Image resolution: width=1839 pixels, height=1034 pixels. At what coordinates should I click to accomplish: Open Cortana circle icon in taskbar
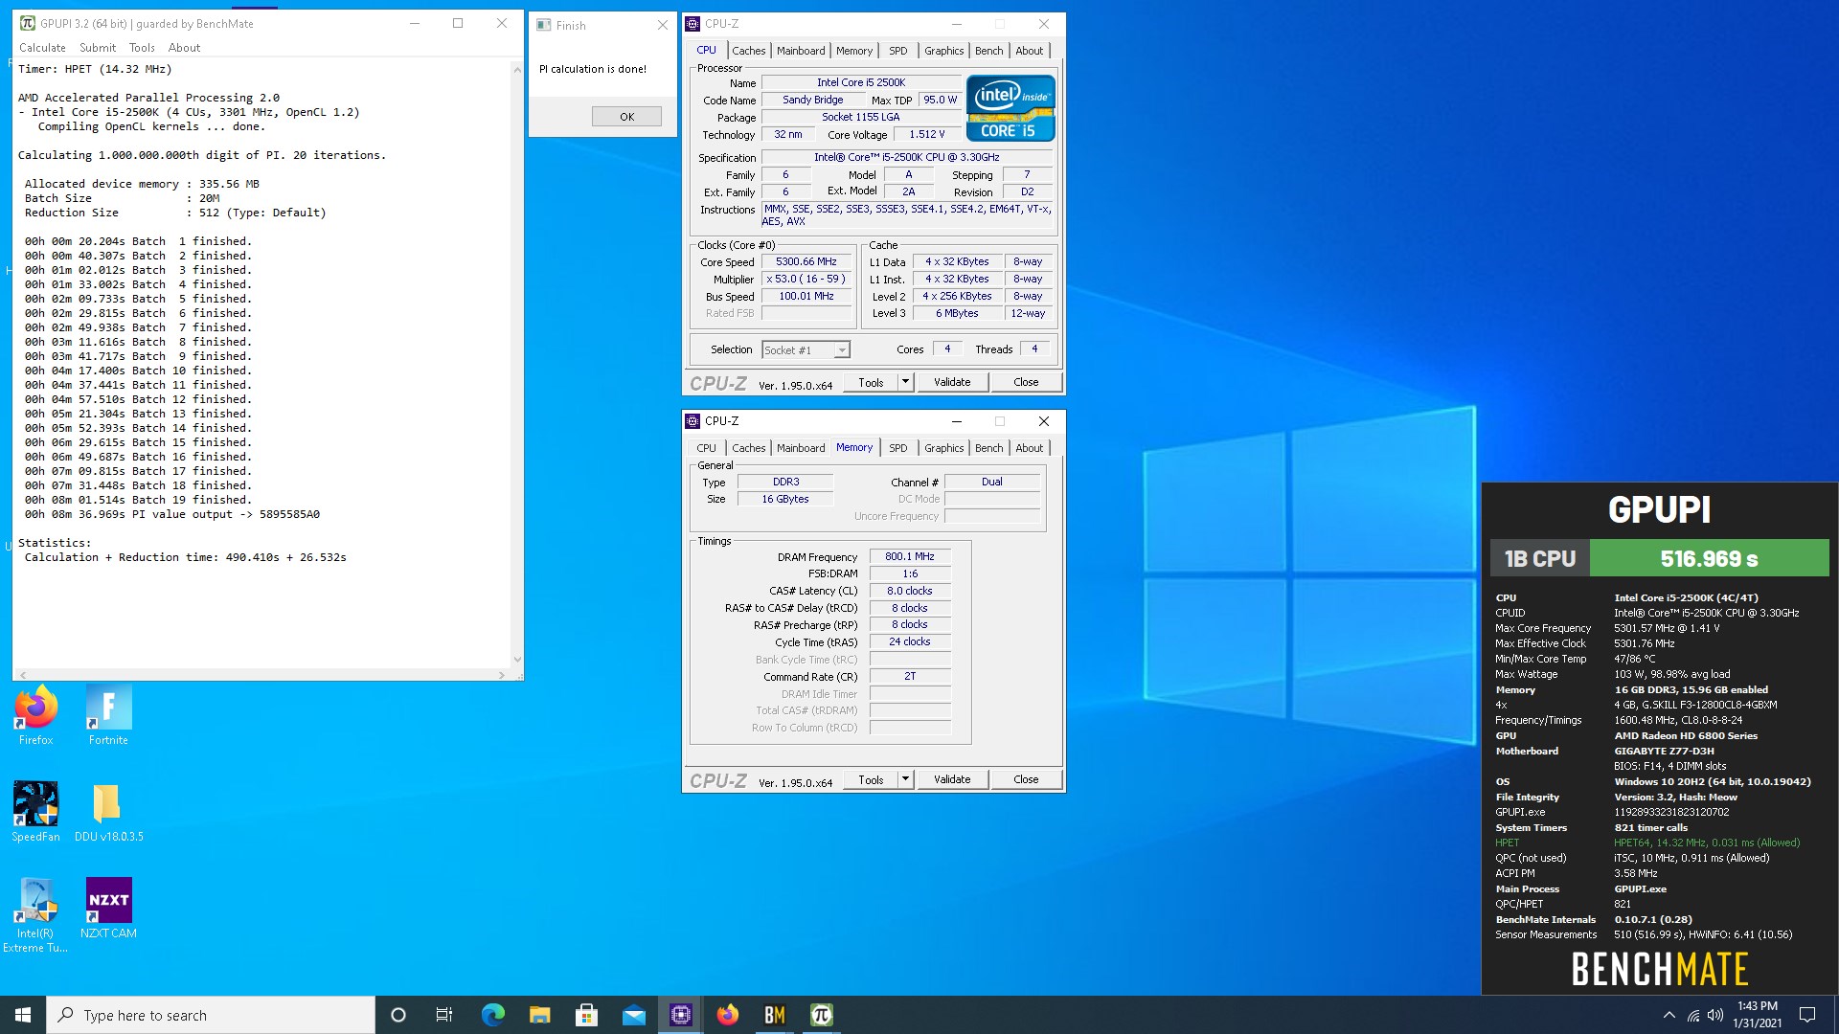coord(398,1015)
